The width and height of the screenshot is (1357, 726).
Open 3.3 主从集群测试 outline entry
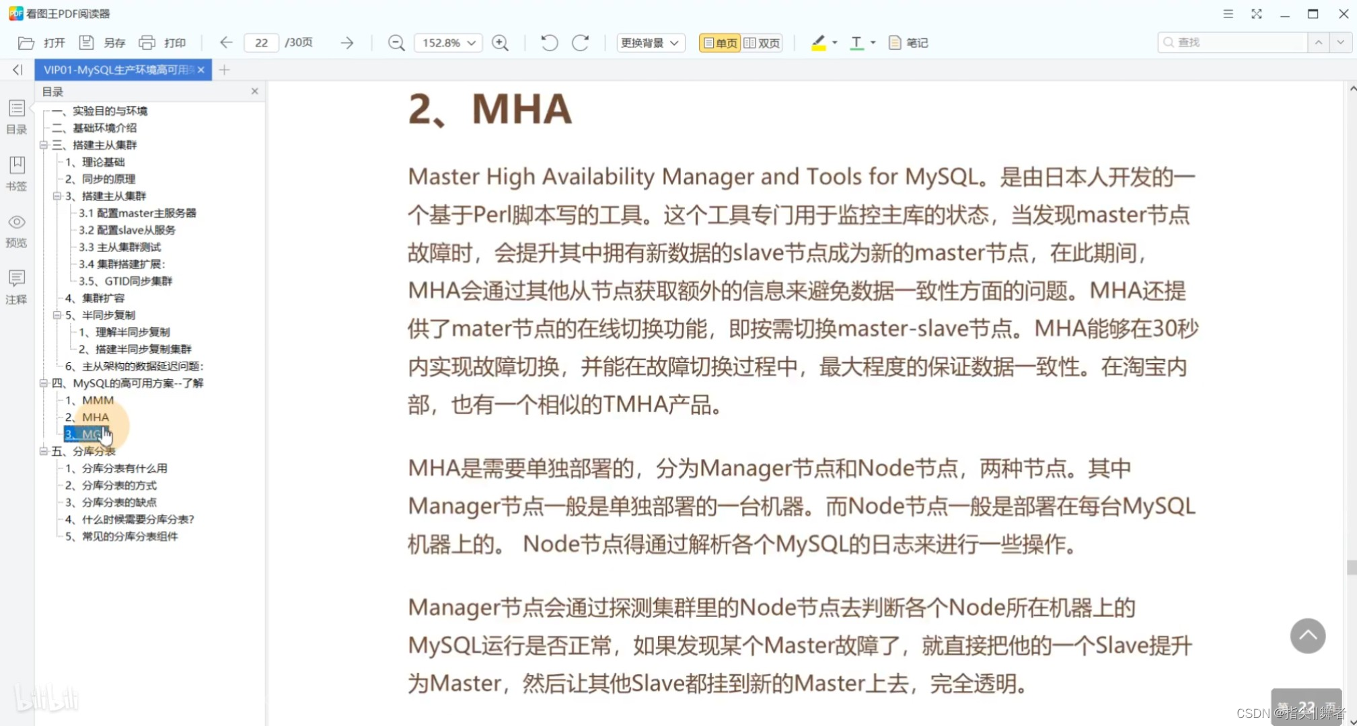[120, 247]
